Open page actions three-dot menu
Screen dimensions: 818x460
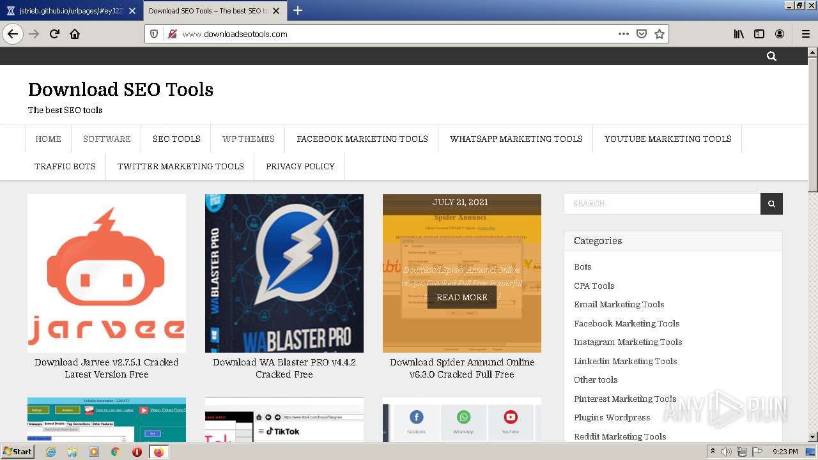click(x=624, y=34)
